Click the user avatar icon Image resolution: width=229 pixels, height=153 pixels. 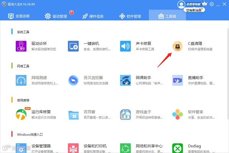tap(181, 5)
